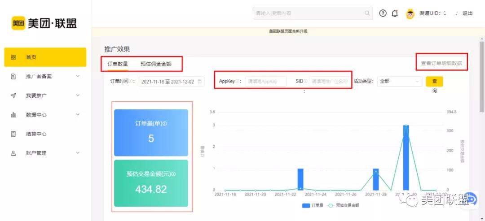Image resolution: width=485 pixels, height=221 pixels.
Task: Expand the 推广者备案 menu chevron
Action: pos(78,76)
